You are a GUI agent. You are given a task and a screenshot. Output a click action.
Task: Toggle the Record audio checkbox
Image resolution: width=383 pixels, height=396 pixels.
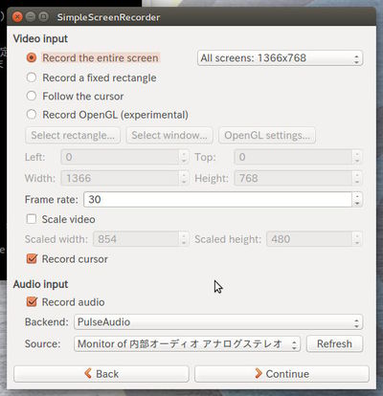click(32, 301)
